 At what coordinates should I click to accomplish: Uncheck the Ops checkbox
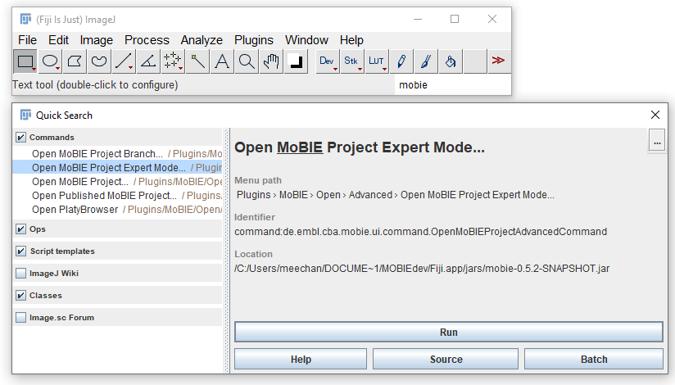[20, 229]
